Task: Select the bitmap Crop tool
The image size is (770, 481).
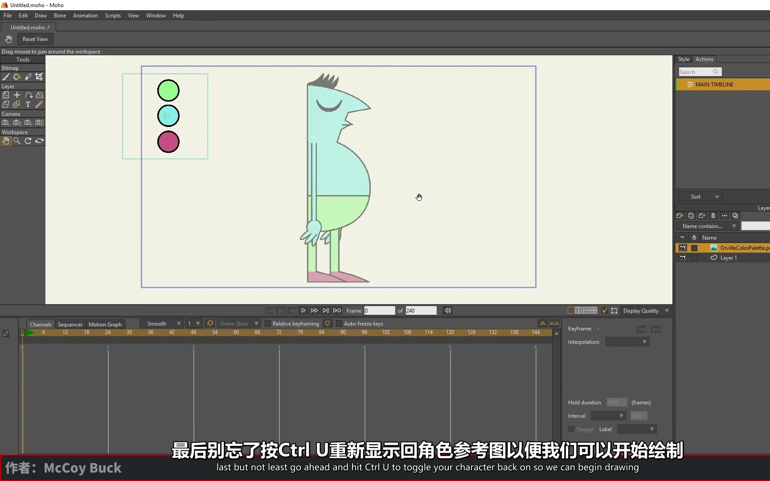Action: coord(39,77)
